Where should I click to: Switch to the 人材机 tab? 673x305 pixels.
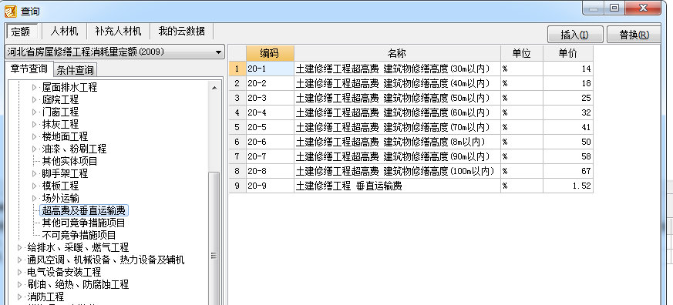pyautogui.click(x=64, y=32)
